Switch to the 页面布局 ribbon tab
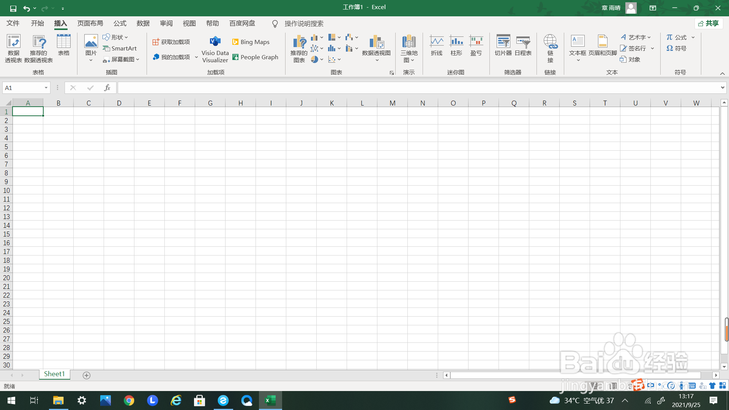 [90, 24]
